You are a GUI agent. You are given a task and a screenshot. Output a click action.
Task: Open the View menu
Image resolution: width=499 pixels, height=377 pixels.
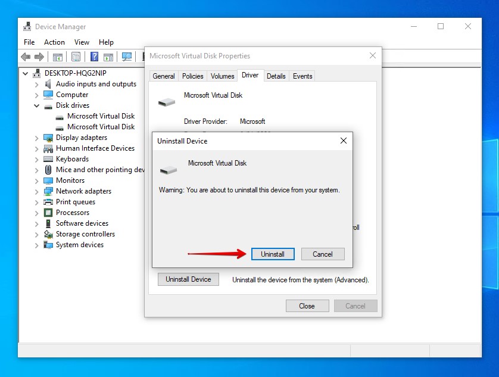[x=82, y=42]
